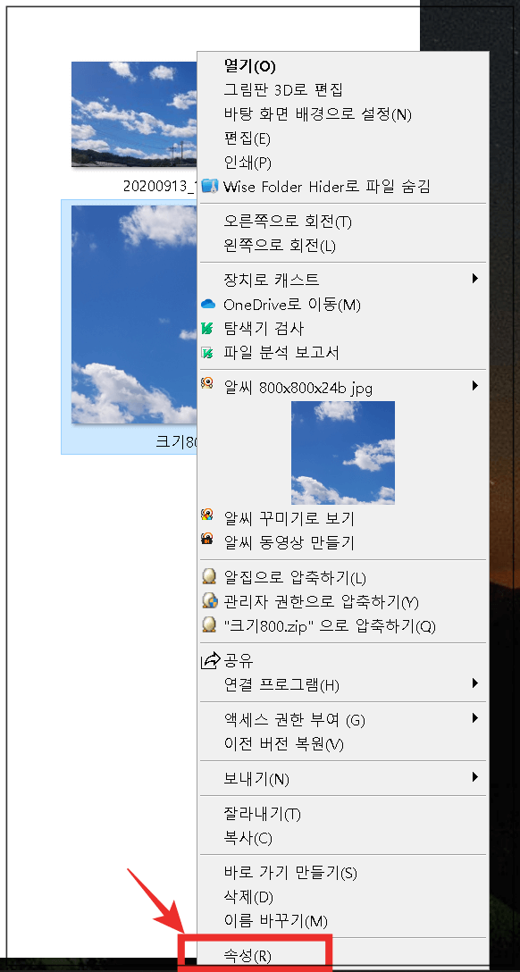This screenshot has width=520, height=972.
Task: Select the 크기800 image thumbnail
Action: 134,314
